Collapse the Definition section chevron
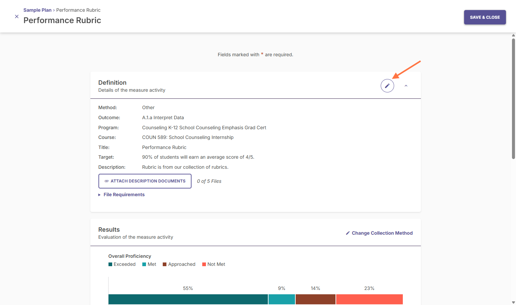Image resolution: width=516 pixels, height=305 pixels. [406, 86]
